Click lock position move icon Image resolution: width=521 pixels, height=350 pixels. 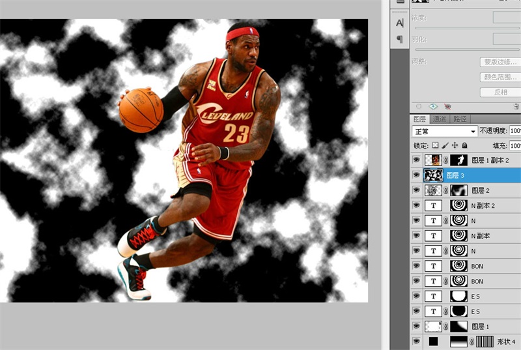(x=455, y=145)
